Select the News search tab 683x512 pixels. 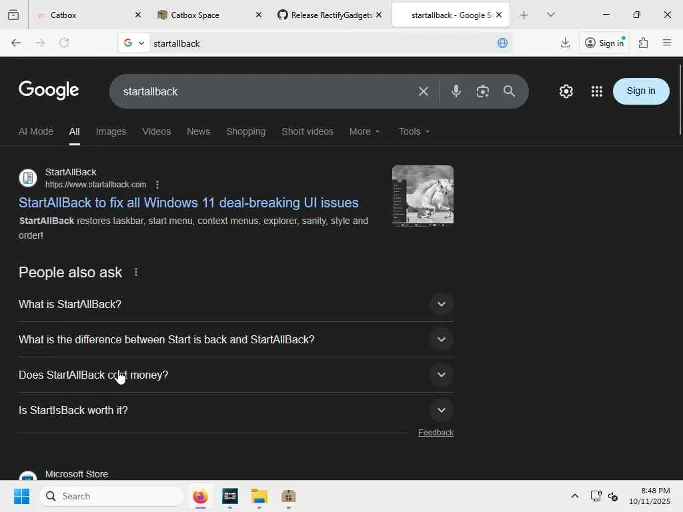click(x=199, y=131)
